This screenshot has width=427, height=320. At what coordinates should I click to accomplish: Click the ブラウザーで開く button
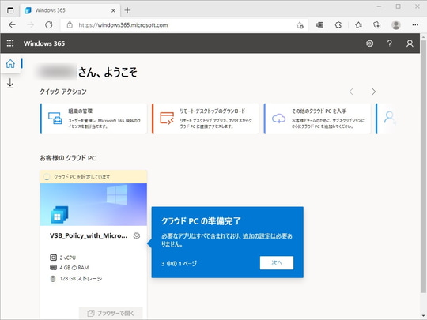111,313
